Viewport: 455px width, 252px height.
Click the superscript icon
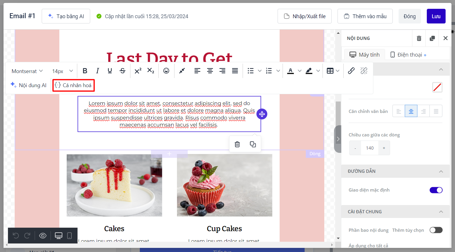[138, 71]
